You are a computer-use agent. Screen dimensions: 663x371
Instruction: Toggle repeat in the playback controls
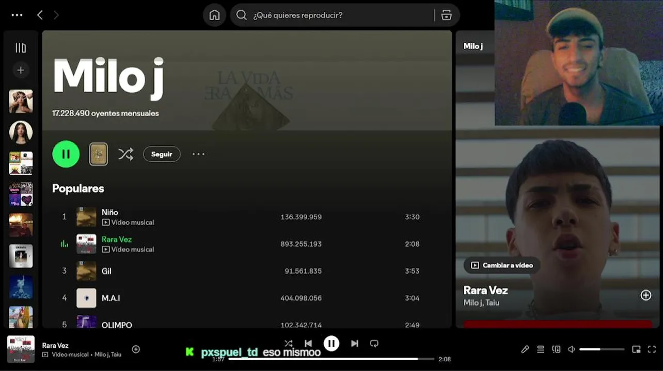pos(374,344)
